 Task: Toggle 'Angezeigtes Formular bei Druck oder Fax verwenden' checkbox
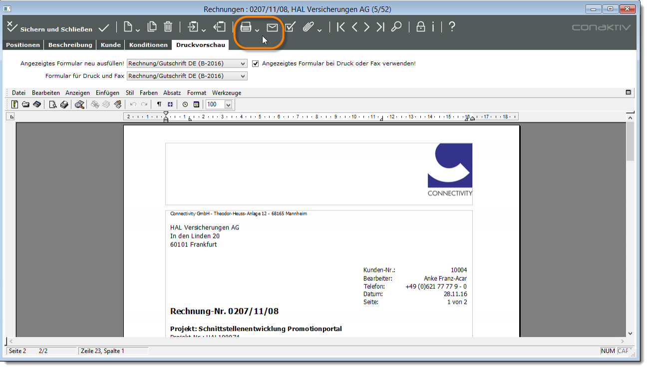click(x=256, y=64)
